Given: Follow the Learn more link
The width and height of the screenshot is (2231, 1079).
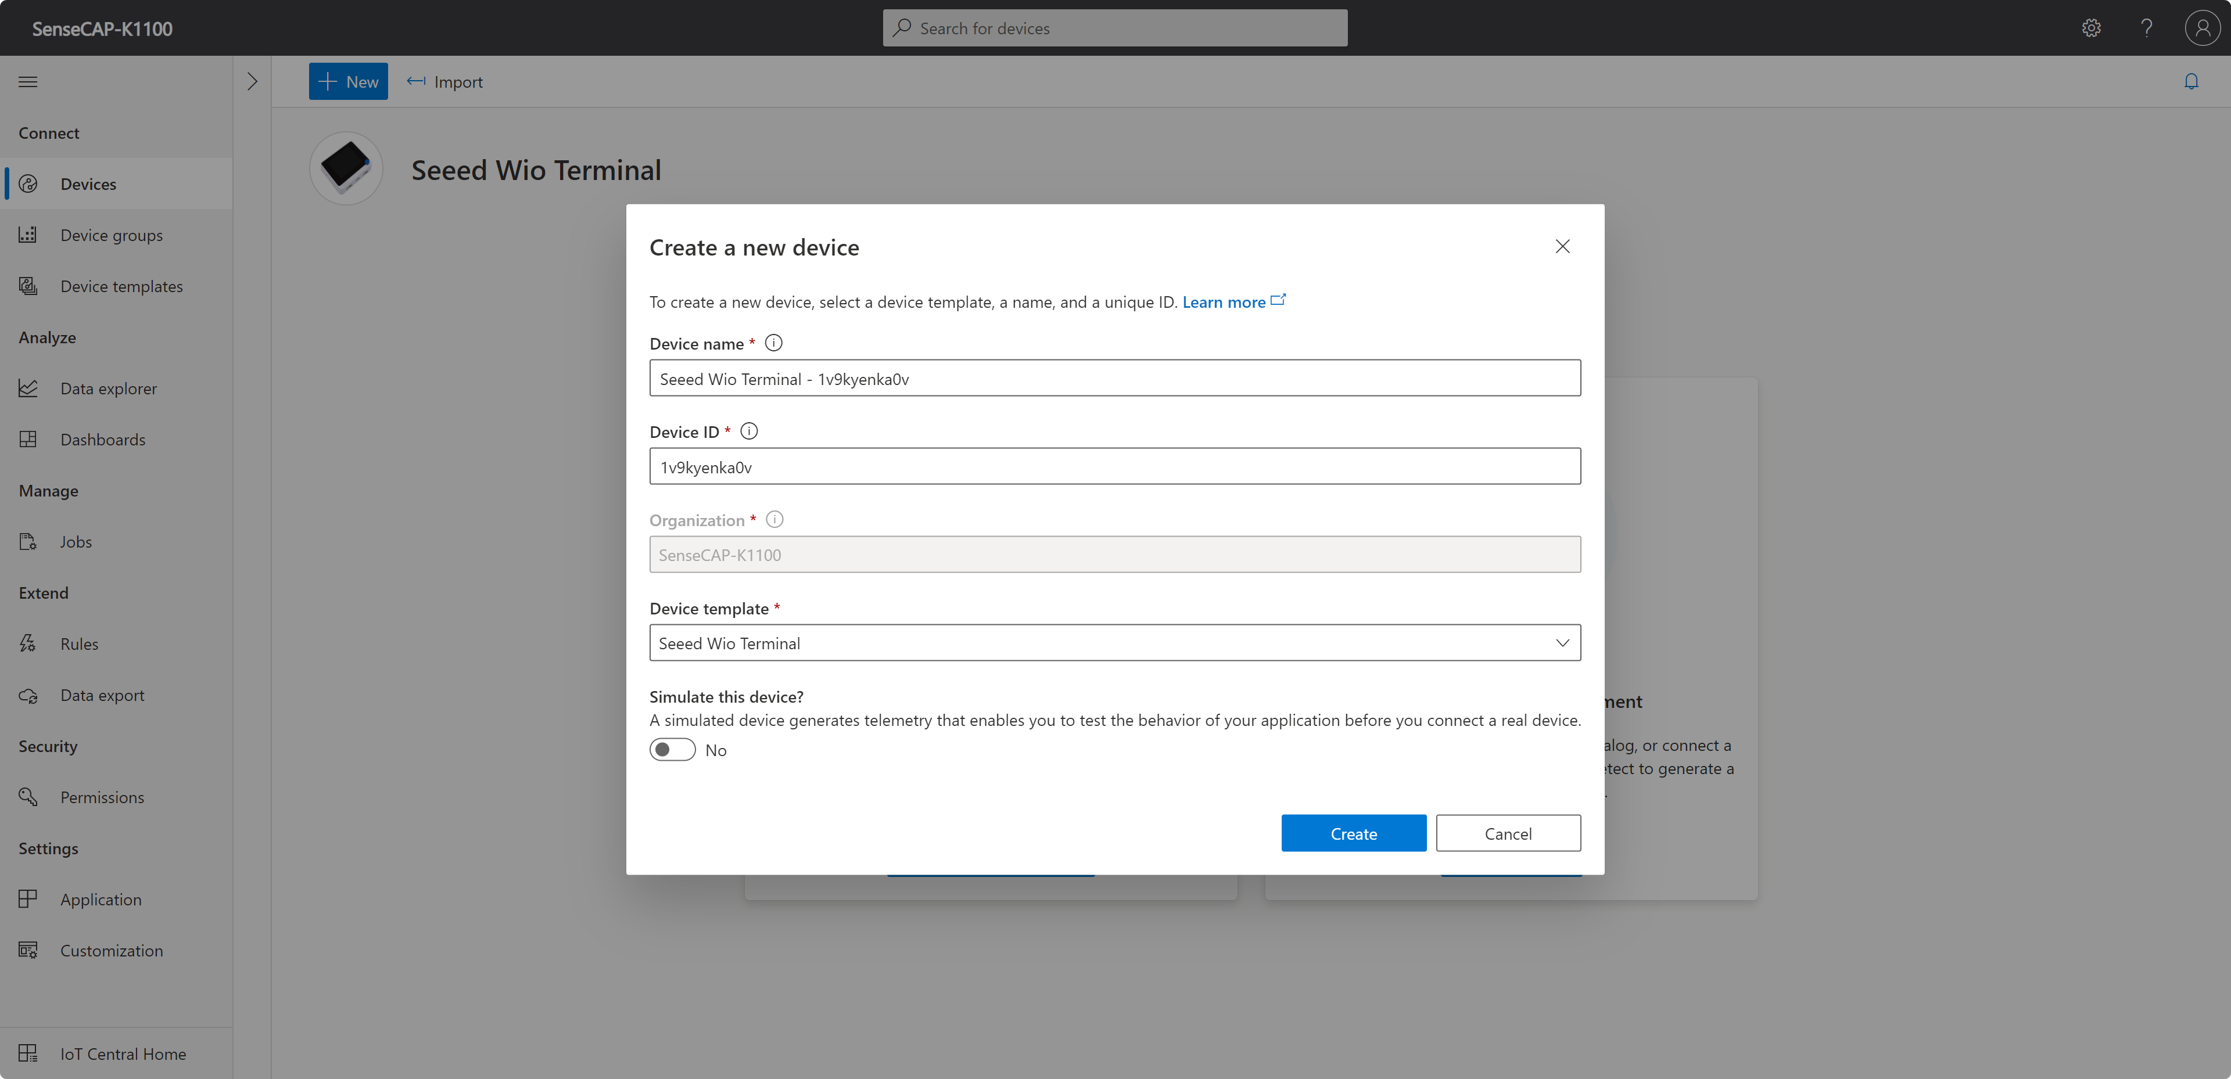Looking at the screenshot, I should coord(1233,301).
